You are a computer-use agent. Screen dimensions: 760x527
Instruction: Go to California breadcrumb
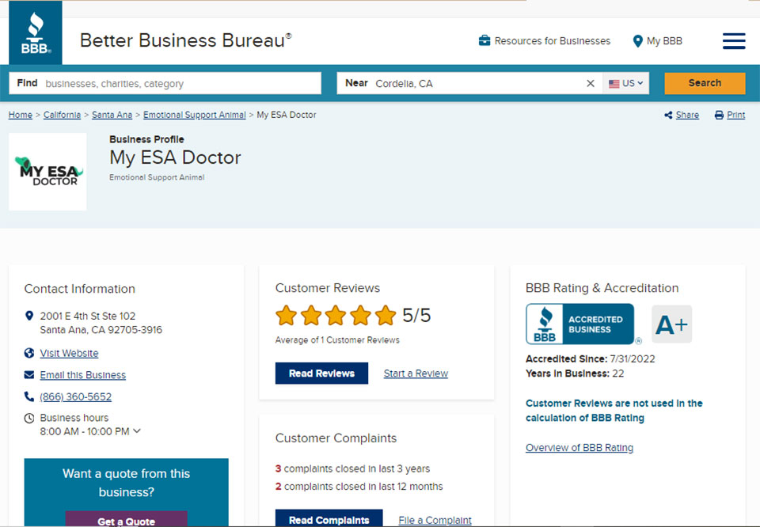click(62, 116)
